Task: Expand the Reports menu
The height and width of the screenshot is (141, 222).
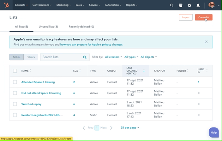Action: 132,5
